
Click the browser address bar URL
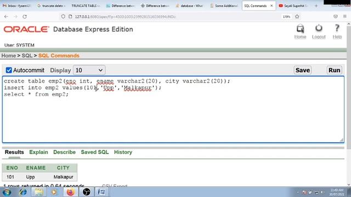126,16
